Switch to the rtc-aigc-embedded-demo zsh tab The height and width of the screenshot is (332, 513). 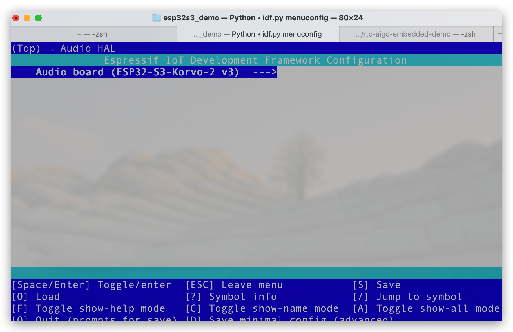click(x=416, y=34)
